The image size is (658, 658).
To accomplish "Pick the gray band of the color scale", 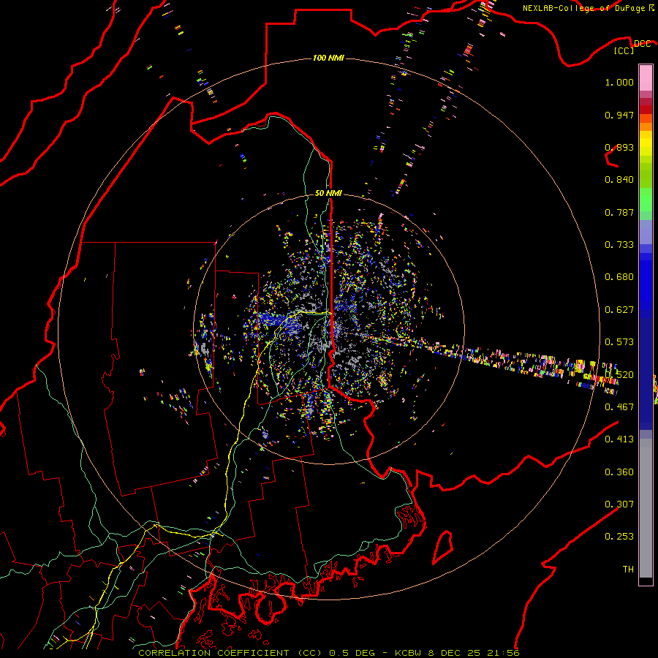I will 646,508.
